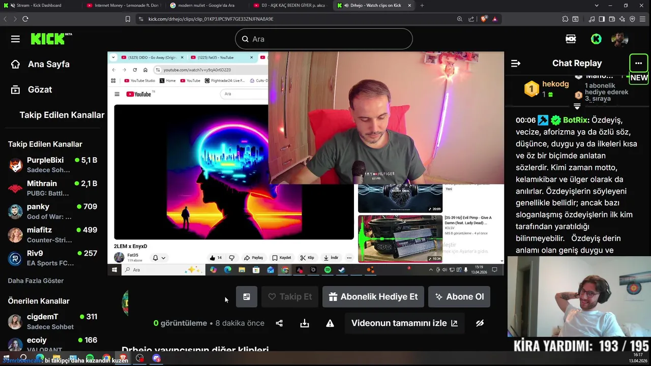The image size is (651, 366).
Task: Expand the browser tab search chevron
Action: 597,5
